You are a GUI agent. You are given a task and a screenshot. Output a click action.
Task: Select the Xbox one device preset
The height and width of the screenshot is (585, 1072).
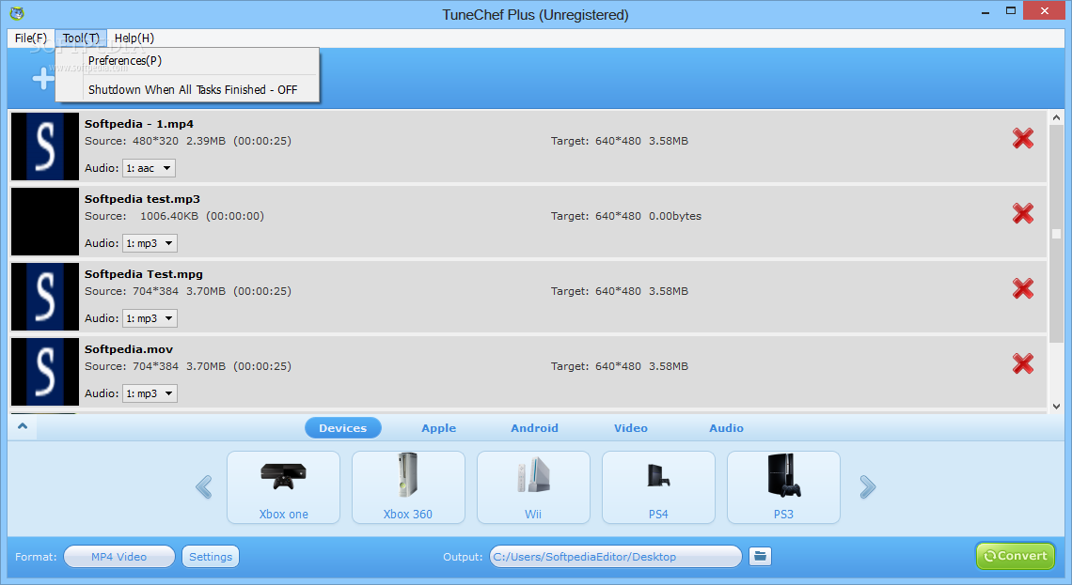(283, 487)
